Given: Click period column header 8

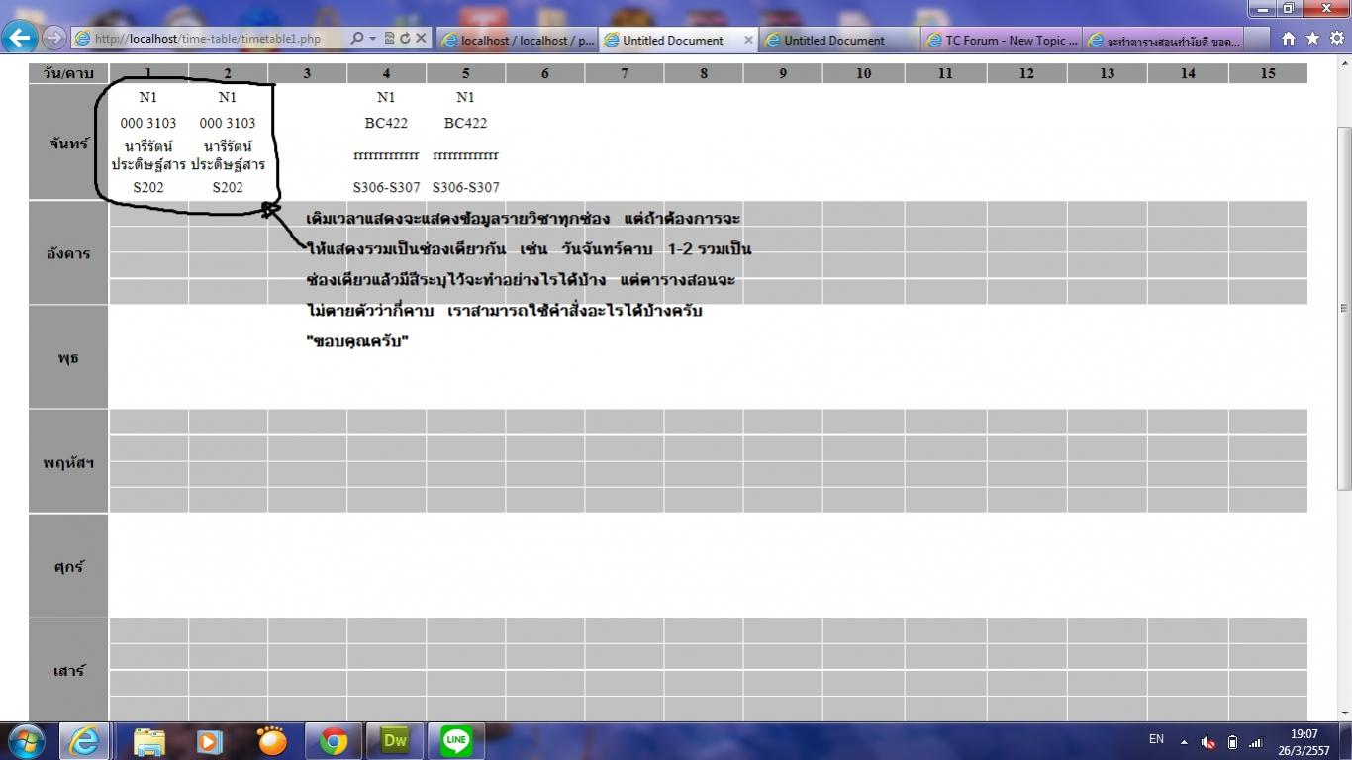Looking at the screenshot, I should tap(704, 73).
